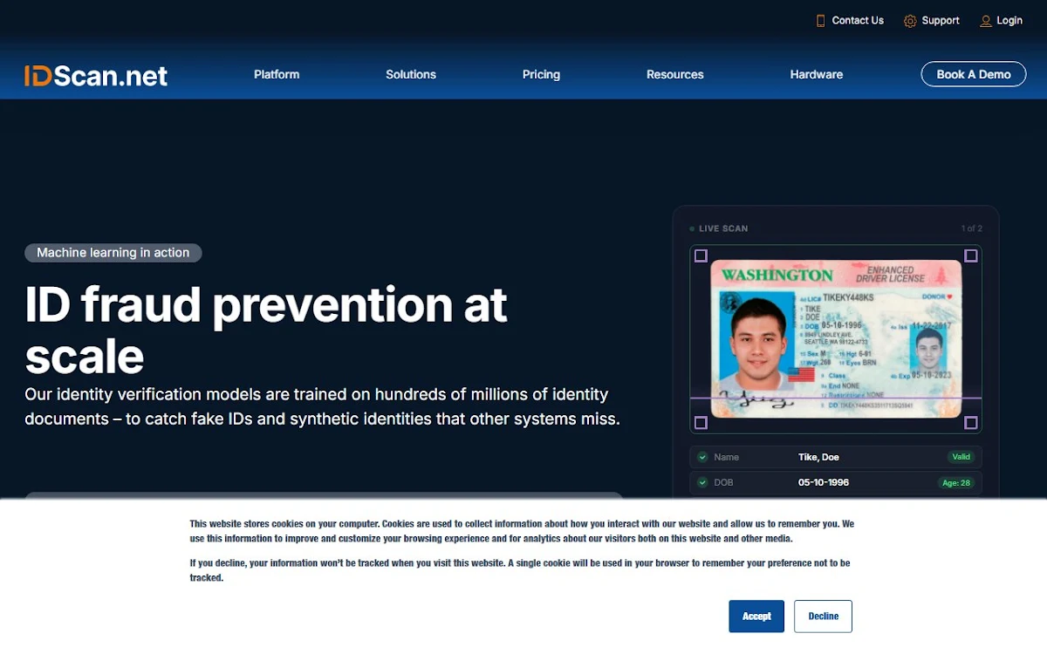Click the Age: 28 badge
This screenshot has height=654, width=1047.
click(956, 482)
